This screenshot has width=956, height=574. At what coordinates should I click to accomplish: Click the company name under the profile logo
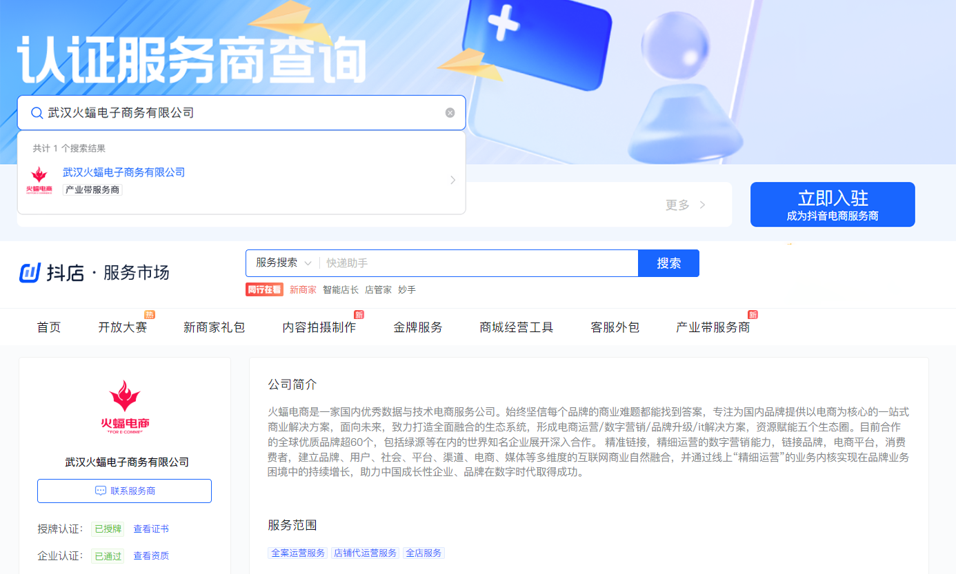(126, 462)
